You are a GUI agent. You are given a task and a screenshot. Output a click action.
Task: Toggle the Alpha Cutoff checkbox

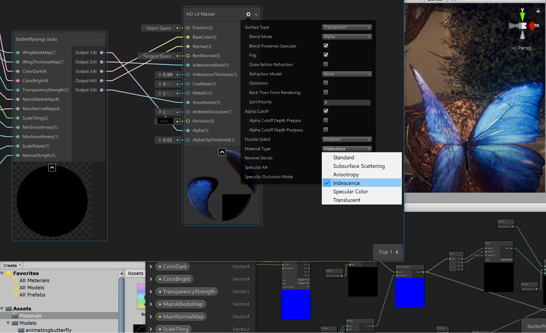[326, 111]
